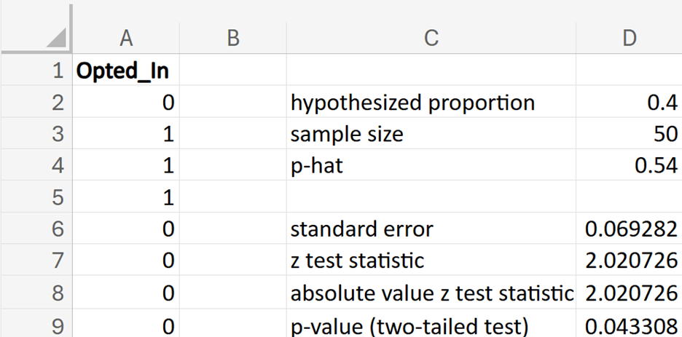The image size is (682, 337).
Task: Click the select-all corner triangle
Action: coord(55,37)
